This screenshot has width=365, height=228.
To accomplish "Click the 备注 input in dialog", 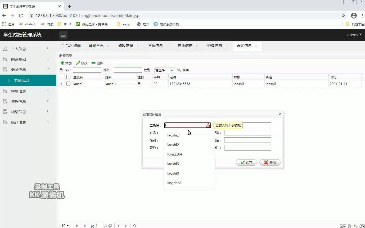I will click(247, 148).
